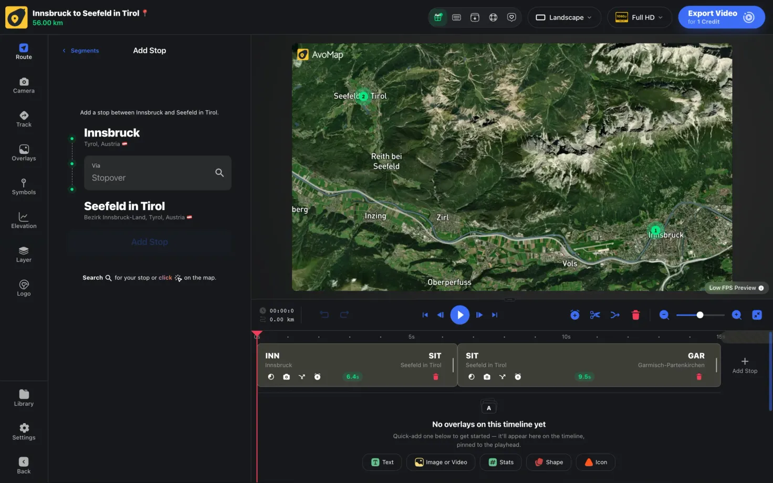The height and width of the screenshot is (483, 773).
Task: Click the add pause timer icon in timeline toolbar
Action: (575, 315)
